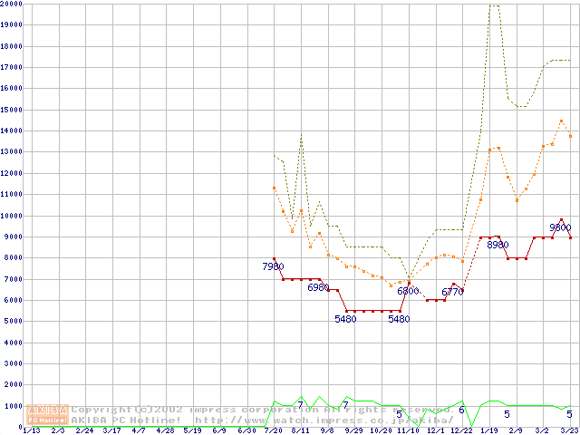
Task: Select the 10000 y-axis tick label
Action: (12, 216)
